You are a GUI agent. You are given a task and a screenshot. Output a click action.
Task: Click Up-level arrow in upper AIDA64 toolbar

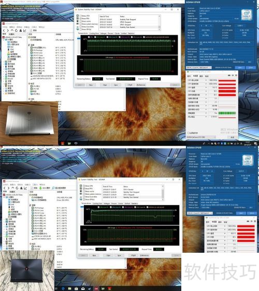click(x=12, y=30)
